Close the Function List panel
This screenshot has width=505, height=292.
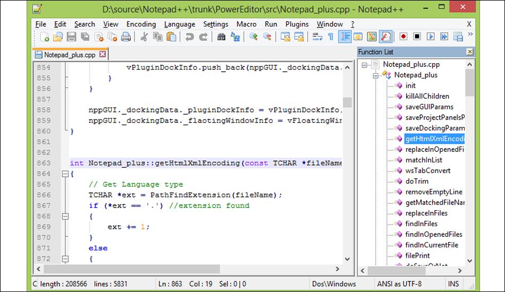click(469, 52)
